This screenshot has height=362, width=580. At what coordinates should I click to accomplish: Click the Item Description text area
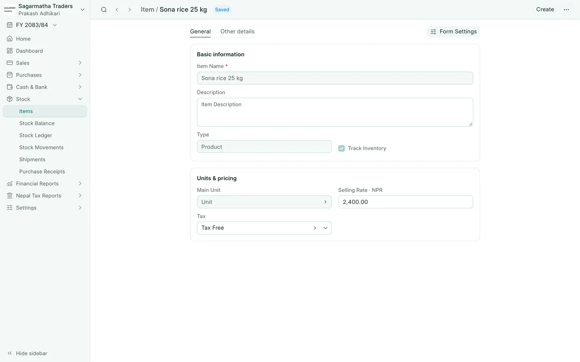335,112
